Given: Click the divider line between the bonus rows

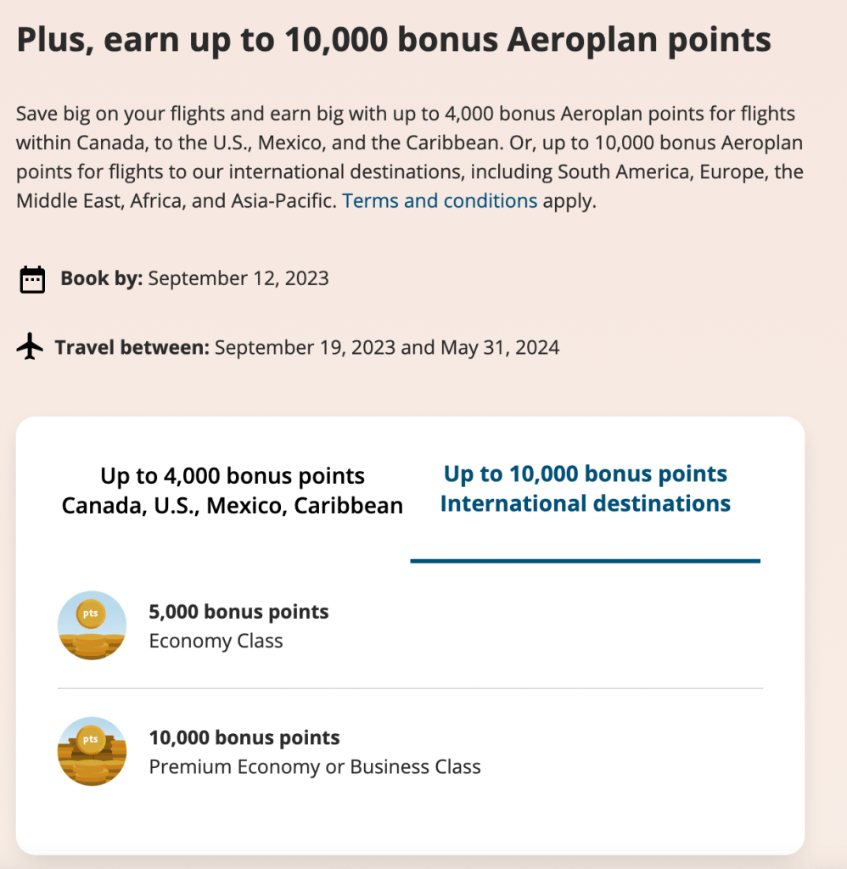Looking at the screenshot, I should 410,688.
